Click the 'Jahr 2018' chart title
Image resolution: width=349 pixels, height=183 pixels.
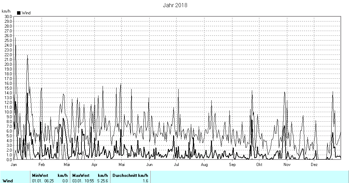(175, 5)
